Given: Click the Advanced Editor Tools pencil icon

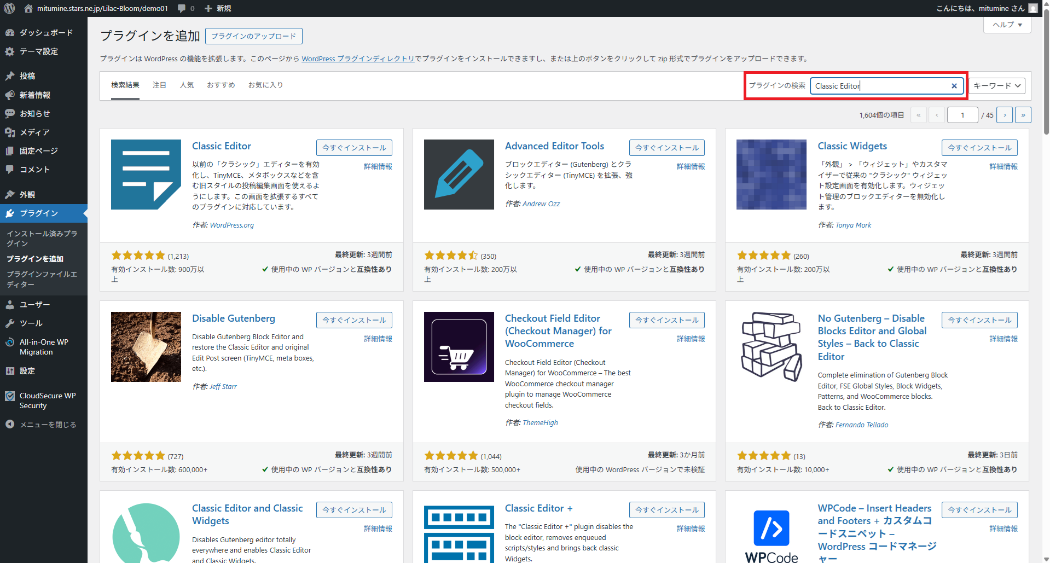Looking at the screenshot, I should click(x=459, y=175).
